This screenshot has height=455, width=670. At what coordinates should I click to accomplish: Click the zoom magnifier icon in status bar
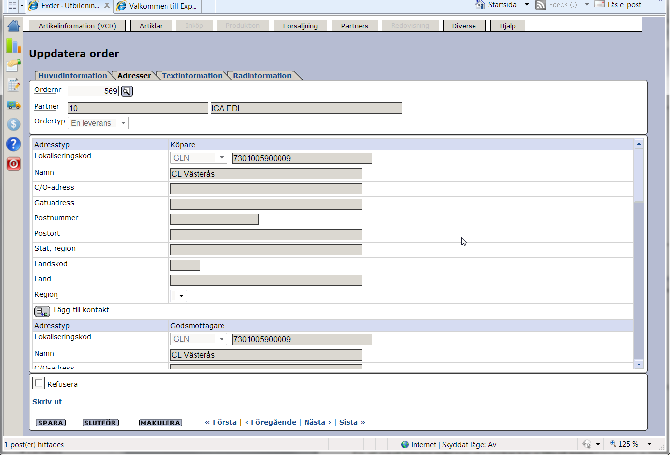pyautogui.click(x=613, y=444)
